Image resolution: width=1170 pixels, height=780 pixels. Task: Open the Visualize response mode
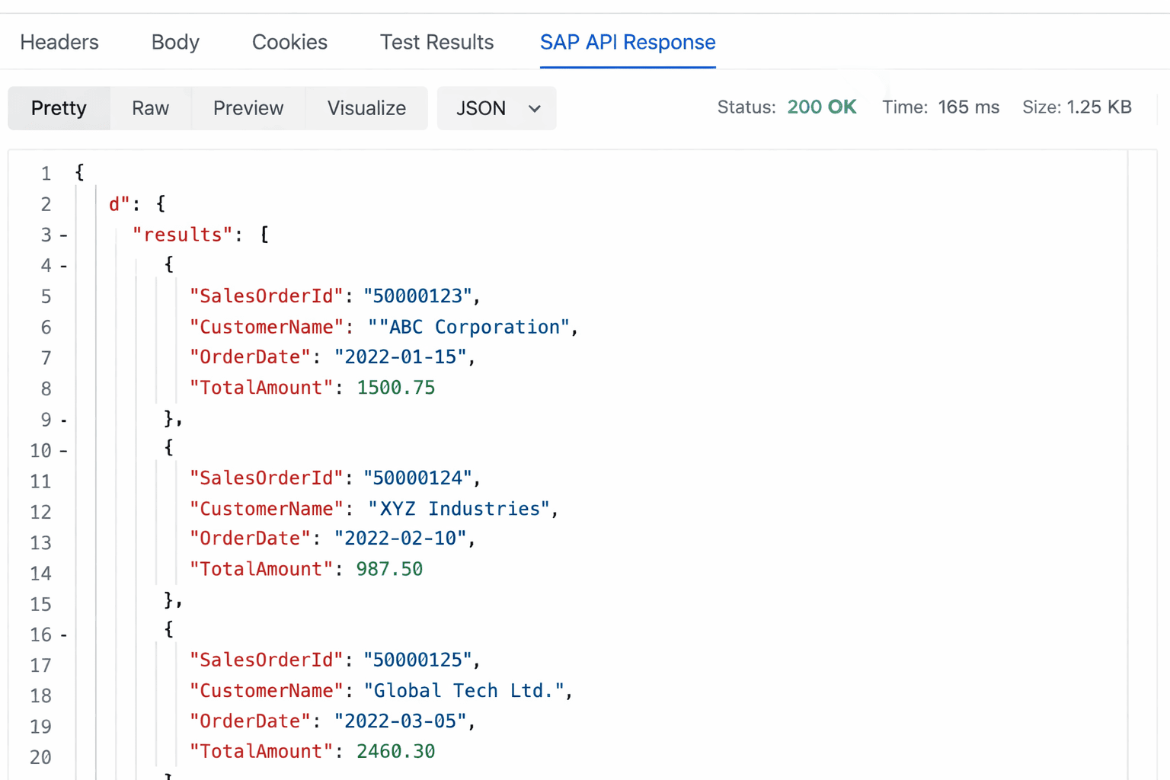coord(366,108)
